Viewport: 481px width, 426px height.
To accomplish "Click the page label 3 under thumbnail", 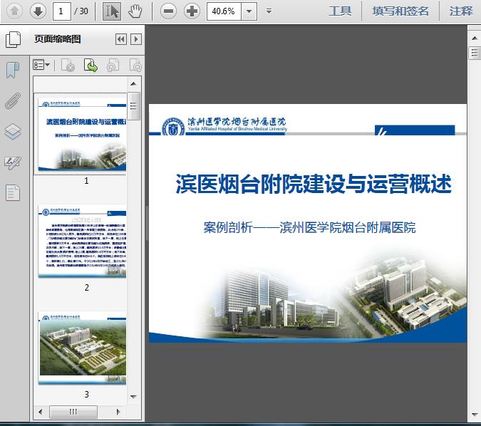I will click(86, 394).
